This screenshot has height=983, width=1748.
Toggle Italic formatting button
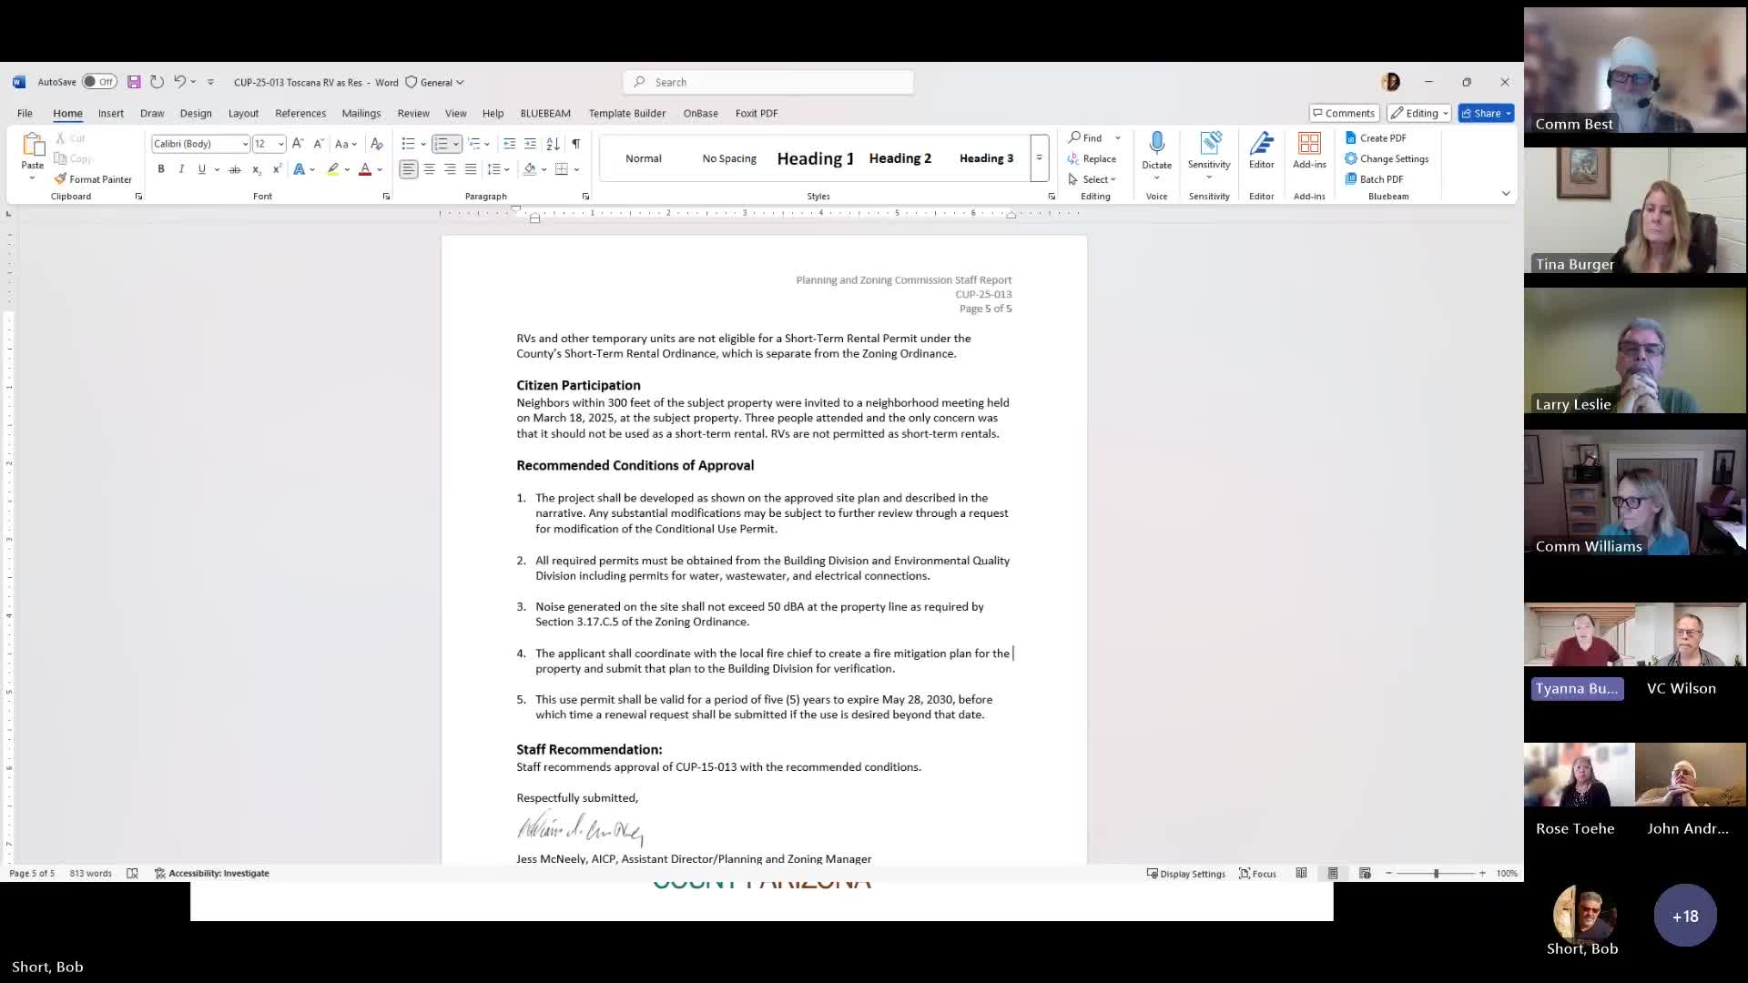(x=181, y=169)
